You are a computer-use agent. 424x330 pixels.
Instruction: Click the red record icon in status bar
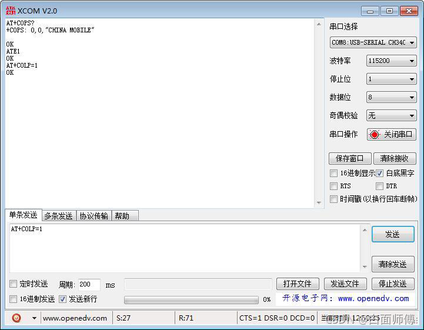[16, 318]
